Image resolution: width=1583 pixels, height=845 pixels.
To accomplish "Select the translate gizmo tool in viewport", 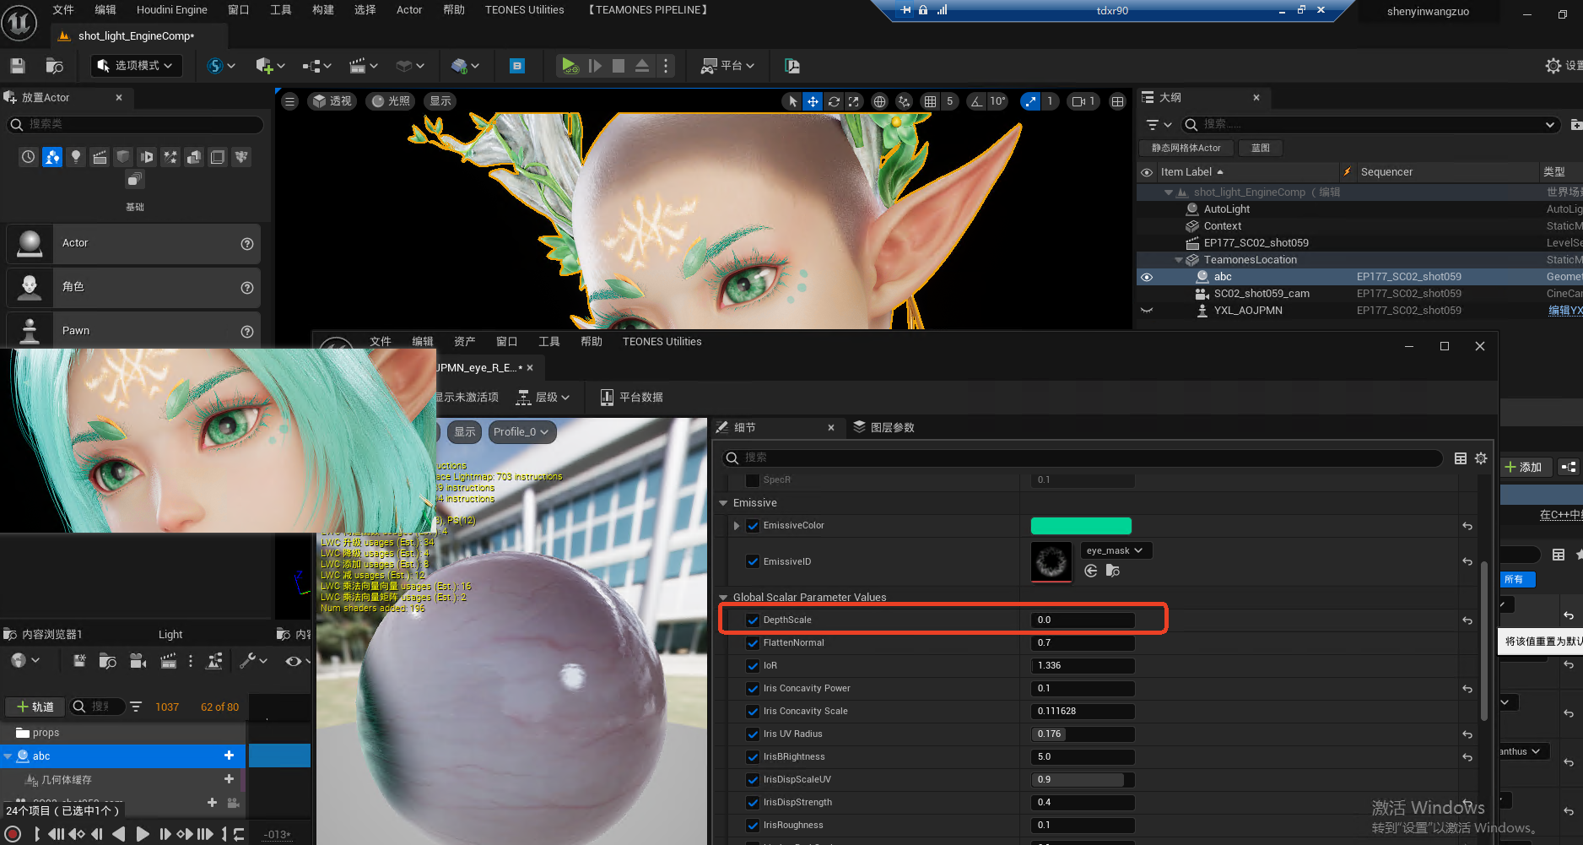I will [813, 101].
